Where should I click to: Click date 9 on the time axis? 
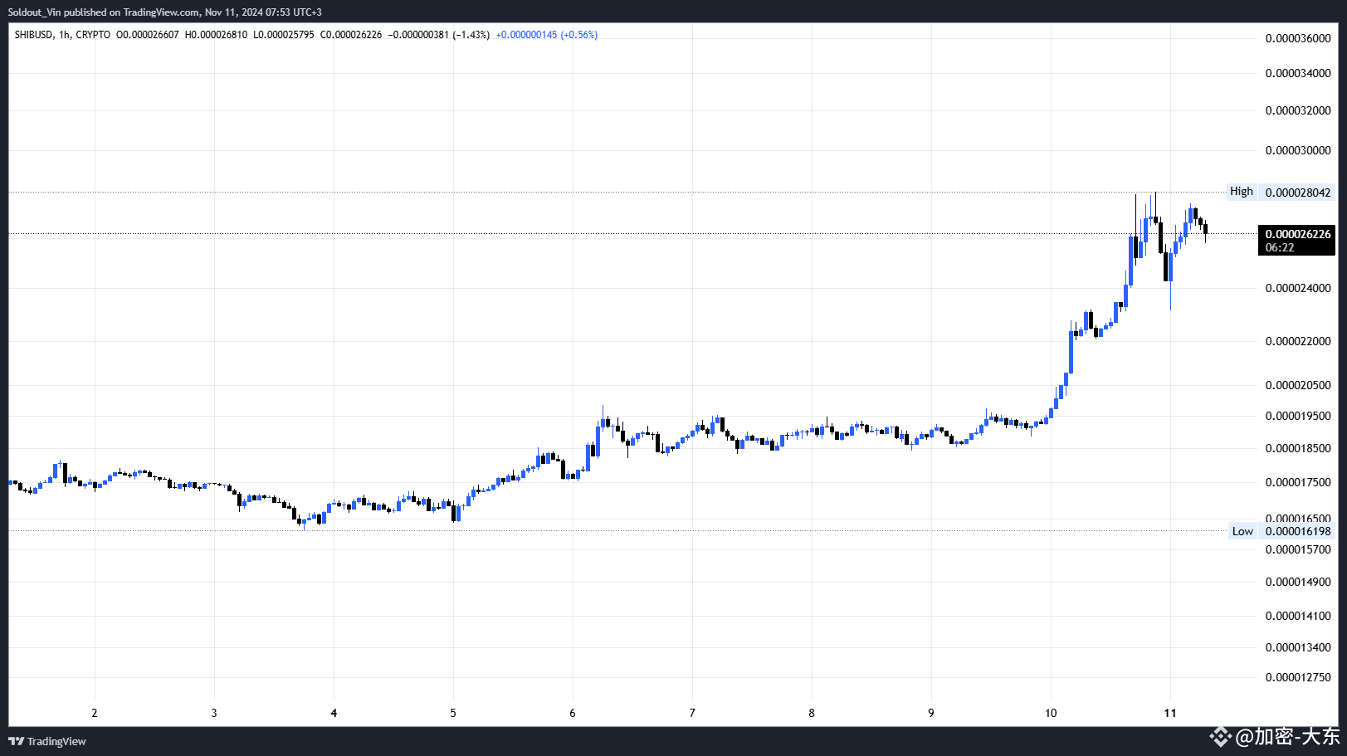click(931, 713)
